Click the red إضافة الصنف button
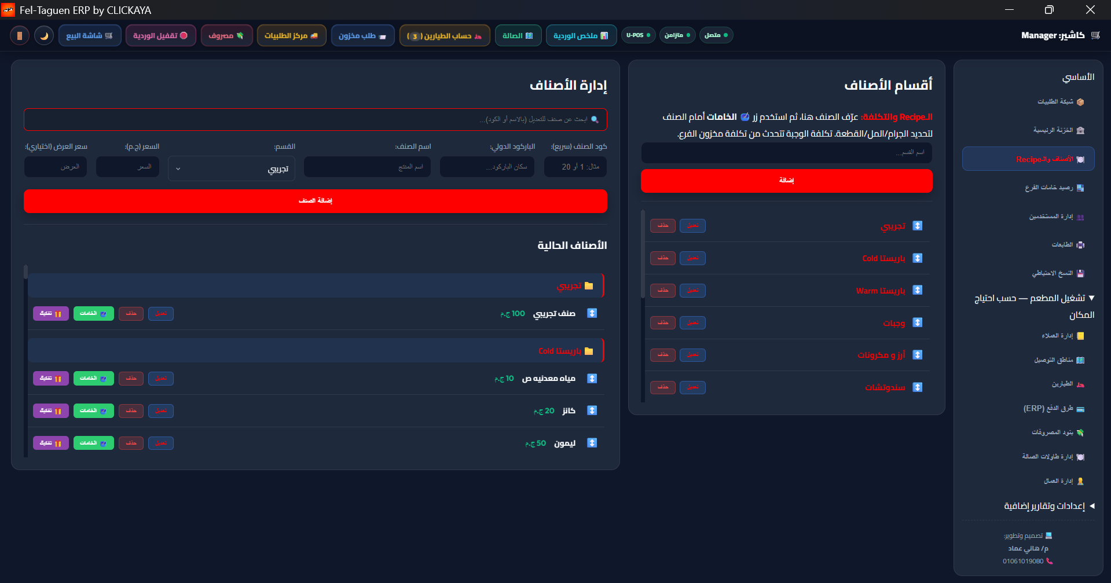The width and height of the screenshot is (1111, 583). pyautogui.click(x=316, y=201)
